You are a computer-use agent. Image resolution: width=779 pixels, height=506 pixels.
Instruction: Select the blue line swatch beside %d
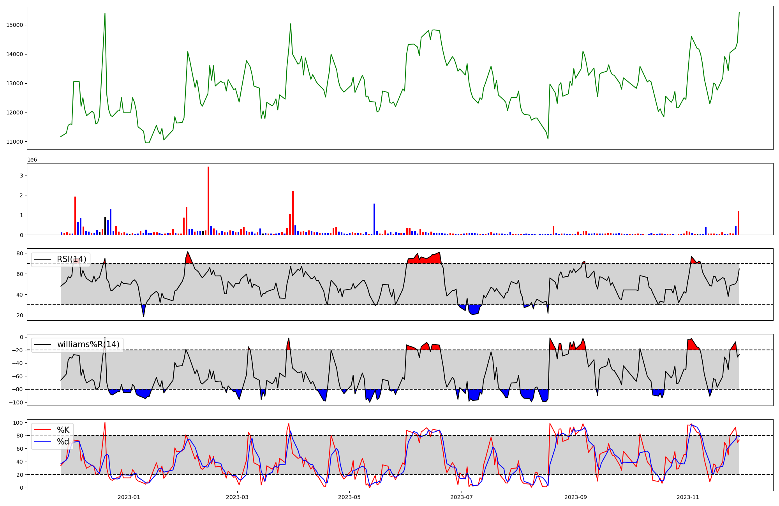(42, 442)
